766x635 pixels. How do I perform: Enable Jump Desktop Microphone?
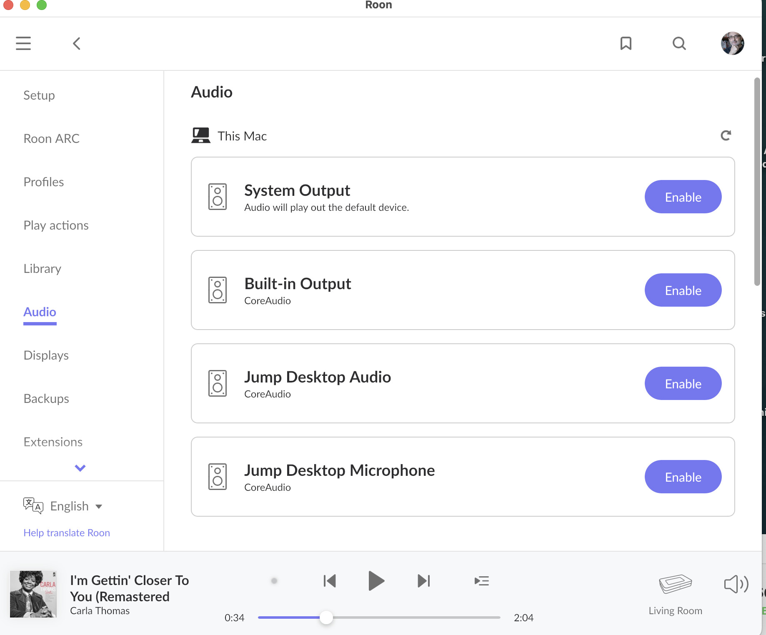click(x=683, y=477)
